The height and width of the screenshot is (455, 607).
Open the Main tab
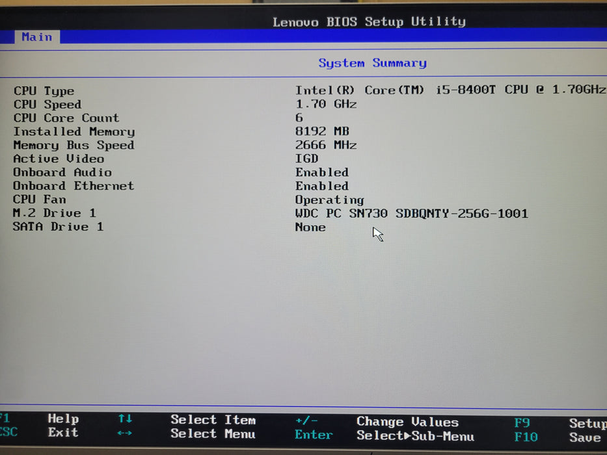pos(37,37)
